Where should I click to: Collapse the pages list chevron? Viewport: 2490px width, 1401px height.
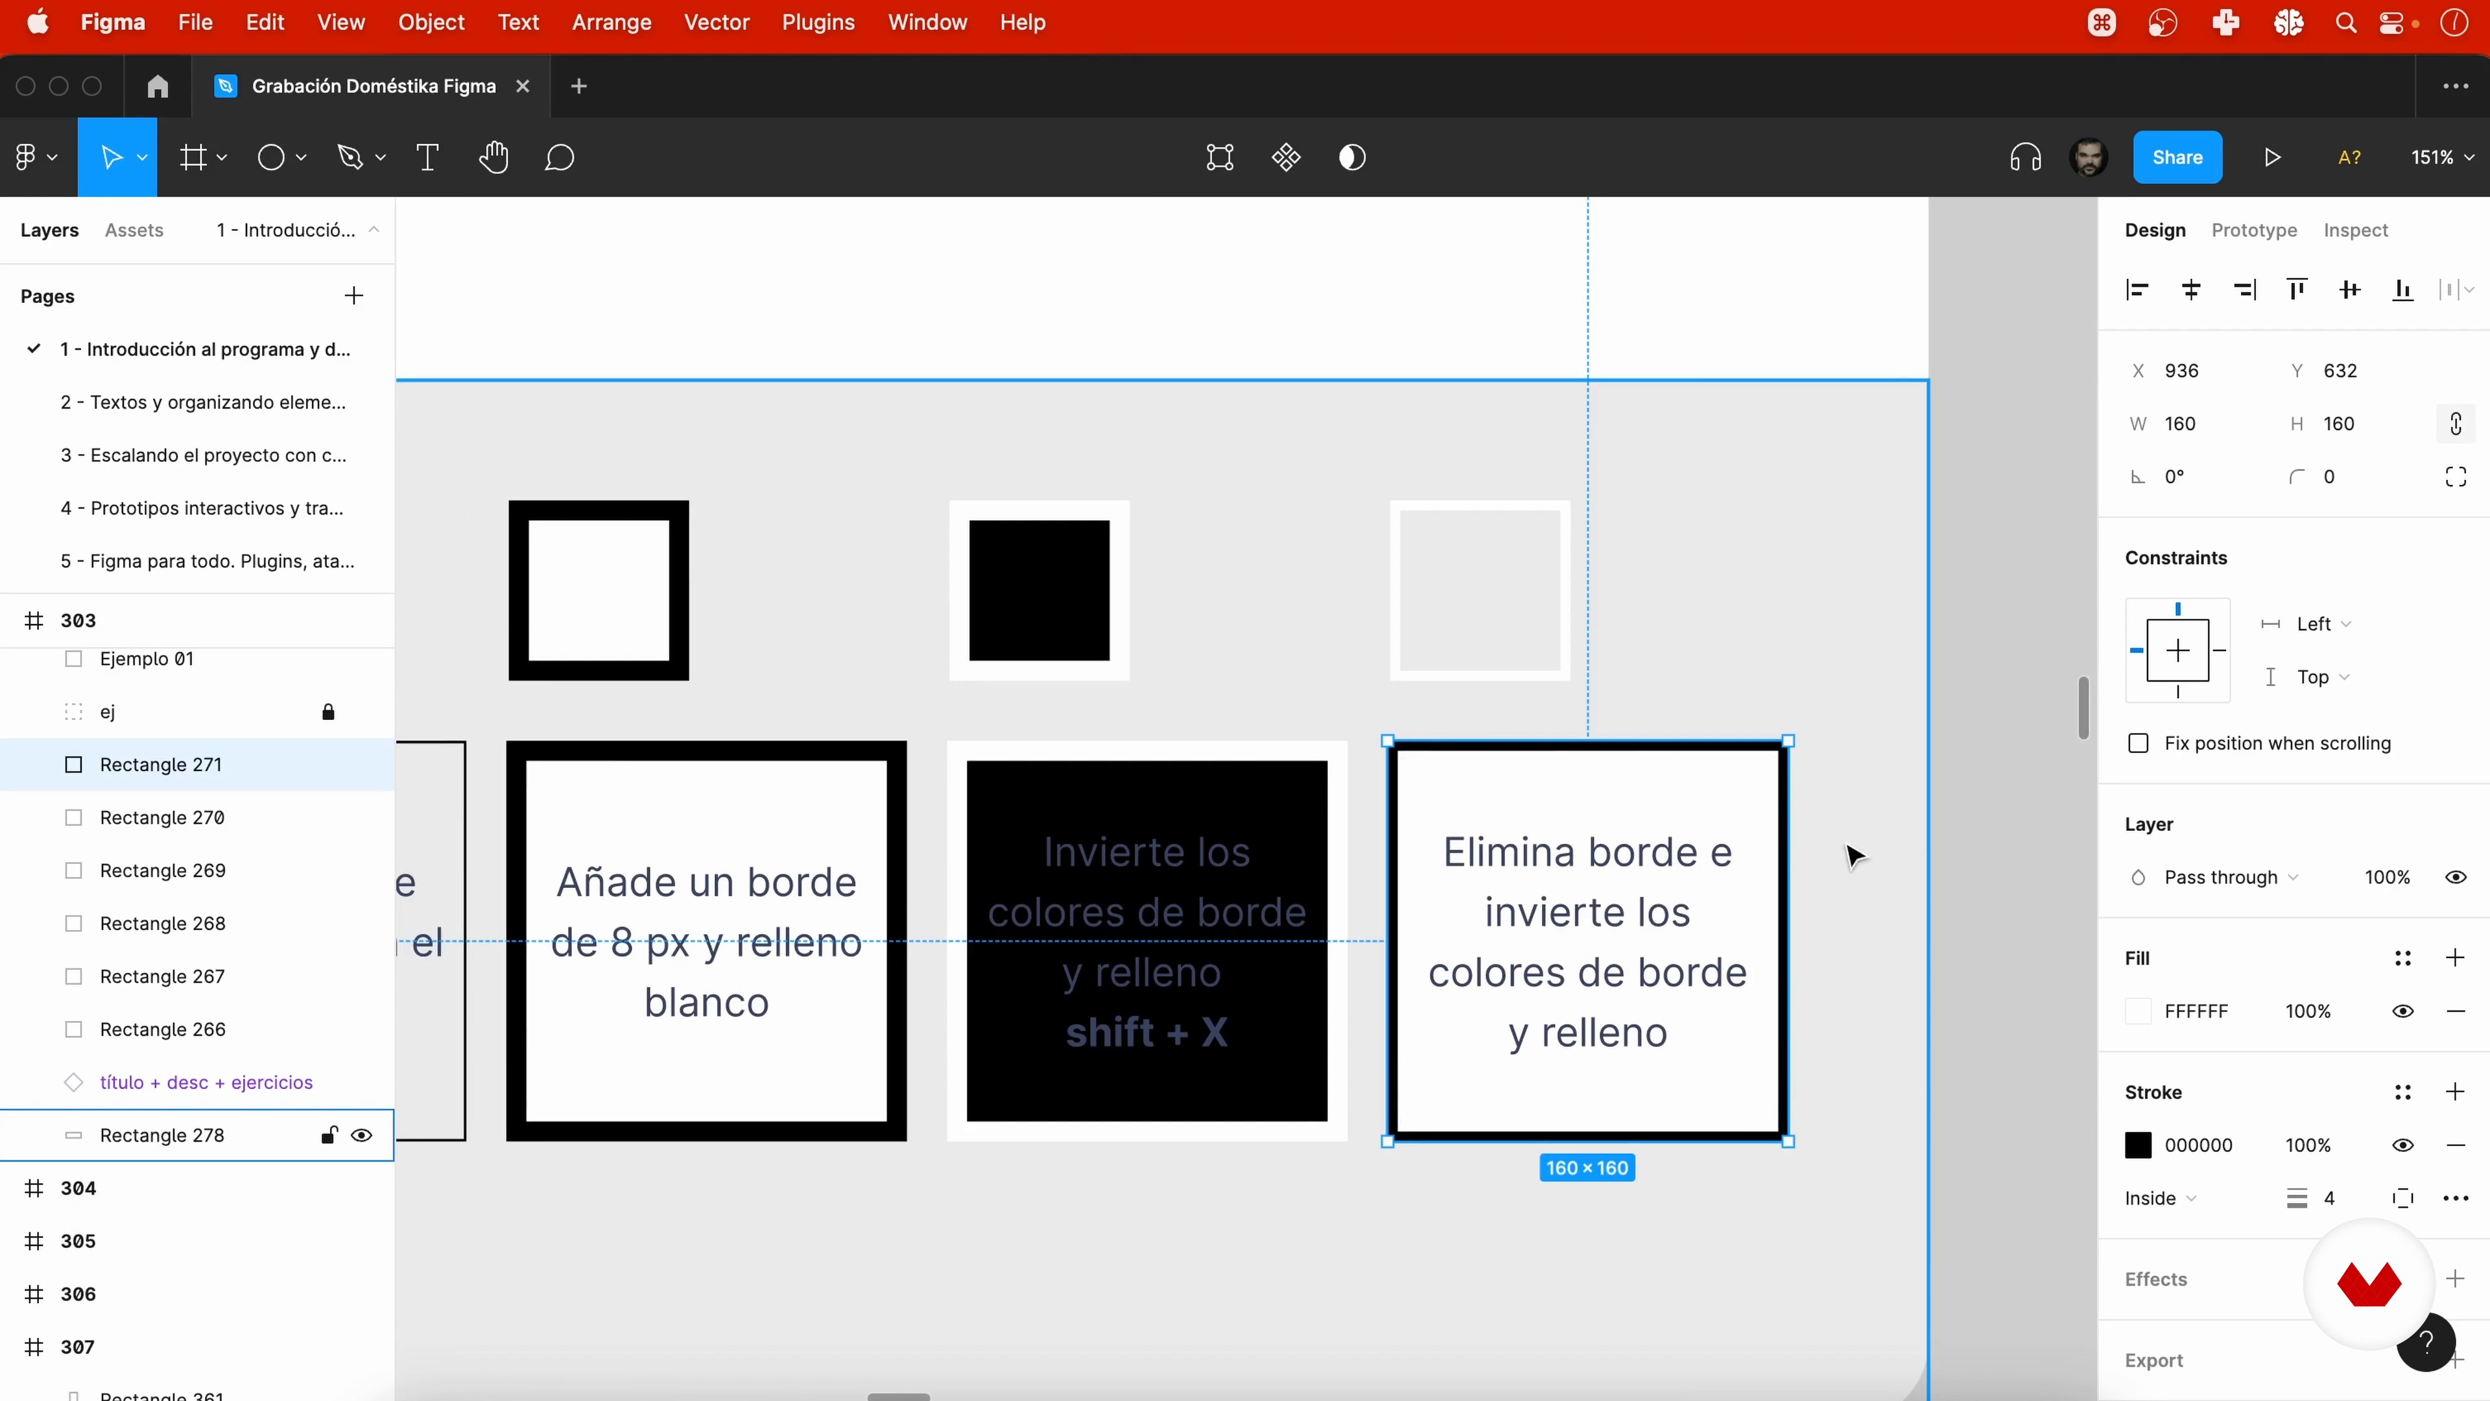(373, 230)
